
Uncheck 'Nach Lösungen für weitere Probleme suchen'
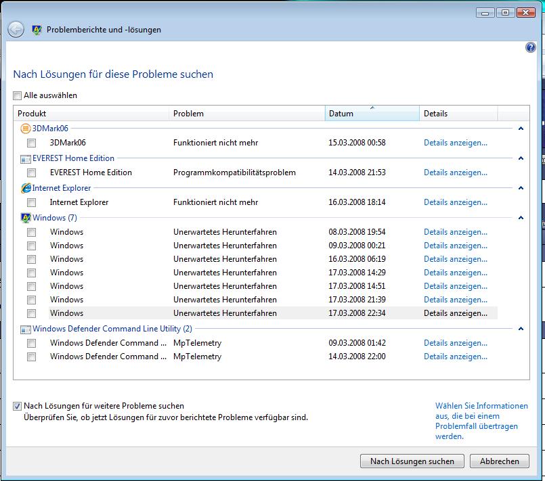(x=18, y=406)
